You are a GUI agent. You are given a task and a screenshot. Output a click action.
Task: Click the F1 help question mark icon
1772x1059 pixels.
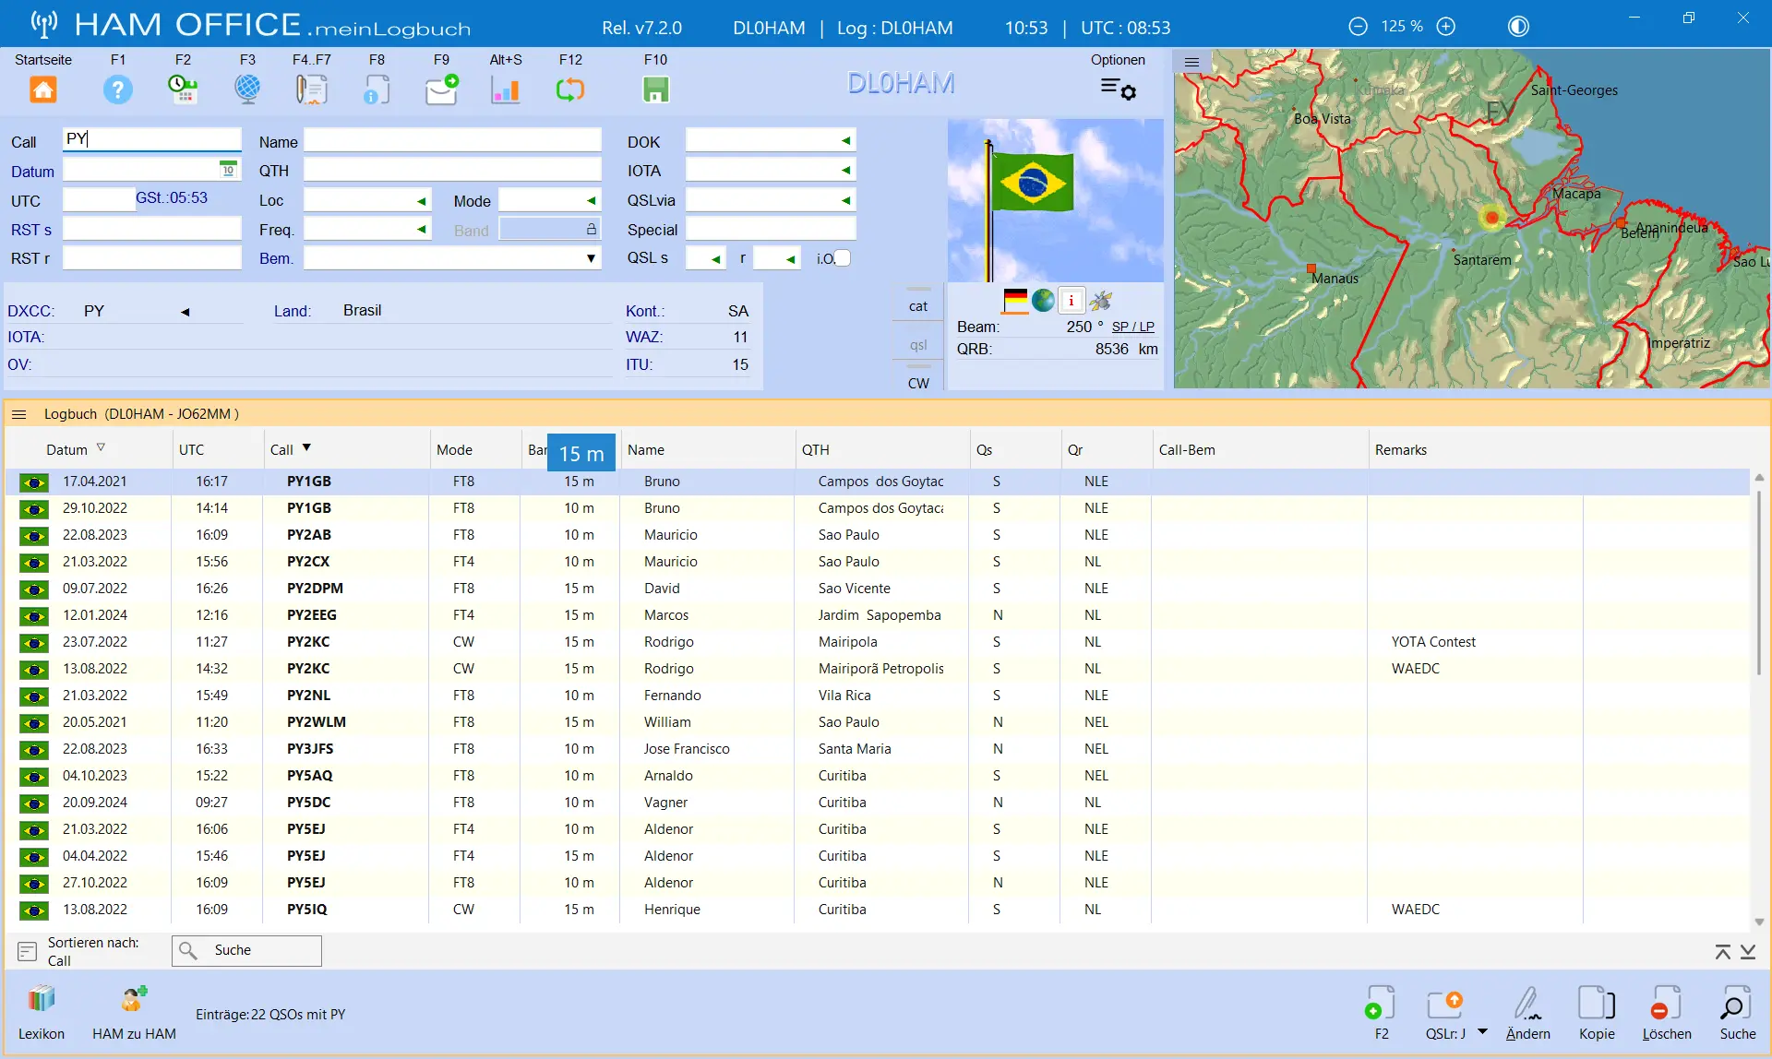[117, 89]
